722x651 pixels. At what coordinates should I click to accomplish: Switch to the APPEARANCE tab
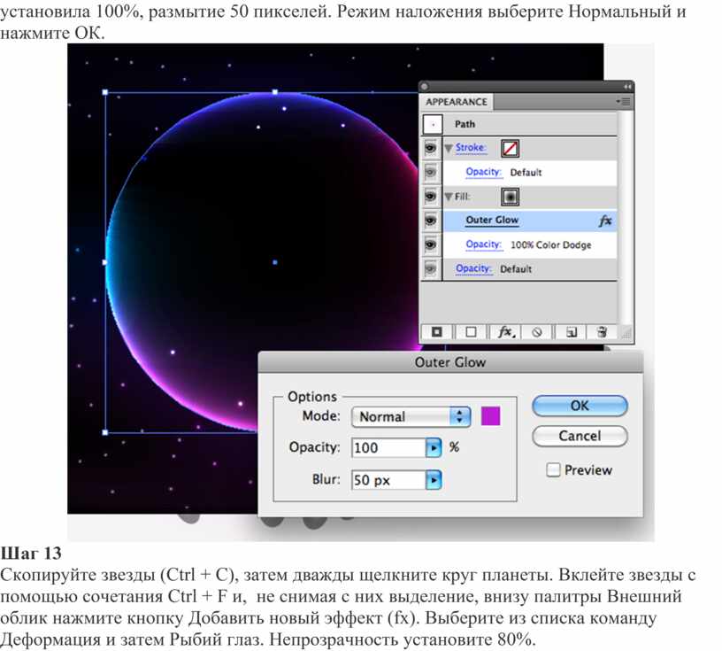457,102
